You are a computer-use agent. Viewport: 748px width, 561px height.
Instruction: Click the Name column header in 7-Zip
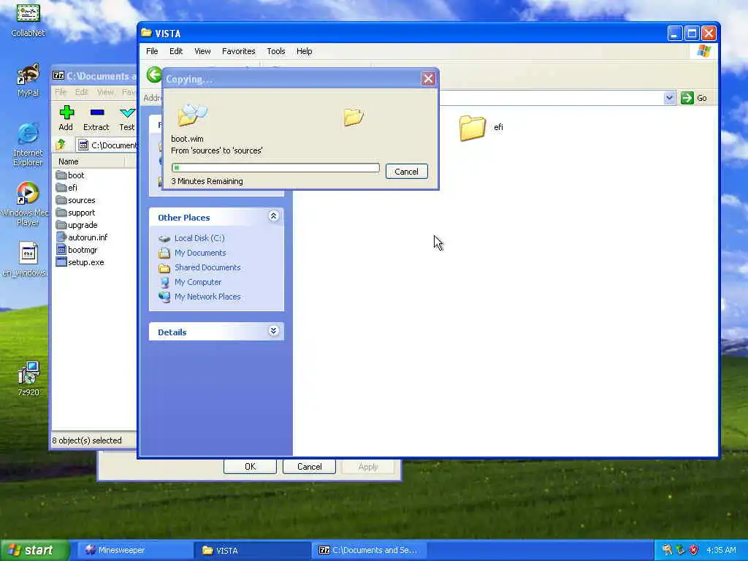pos(88,161)
